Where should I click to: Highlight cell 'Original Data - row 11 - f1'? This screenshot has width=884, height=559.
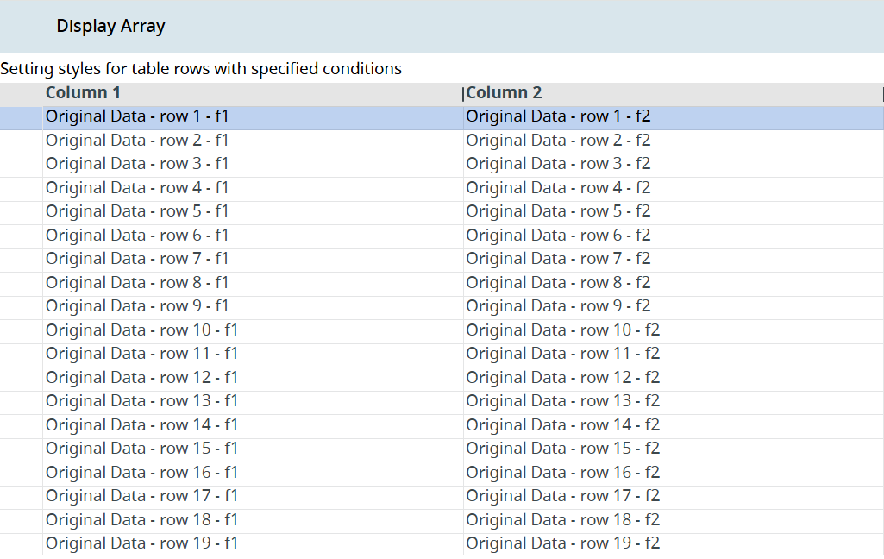[141, 354]
